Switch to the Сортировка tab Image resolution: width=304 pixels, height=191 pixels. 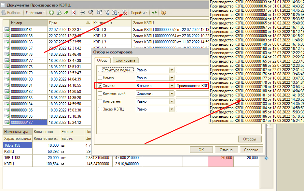click(125, 60)
